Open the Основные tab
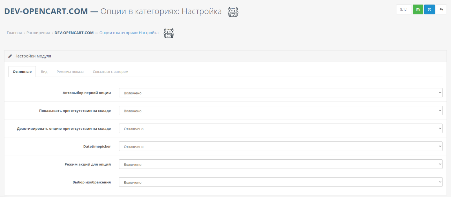Image resolution: width=451 pixels, height=197 pixels. click(x=22, y=72)
